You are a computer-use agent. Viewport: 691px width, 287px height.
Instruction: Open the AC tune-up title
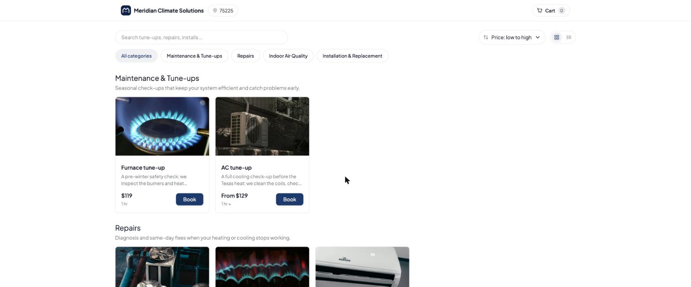point(236,168)
